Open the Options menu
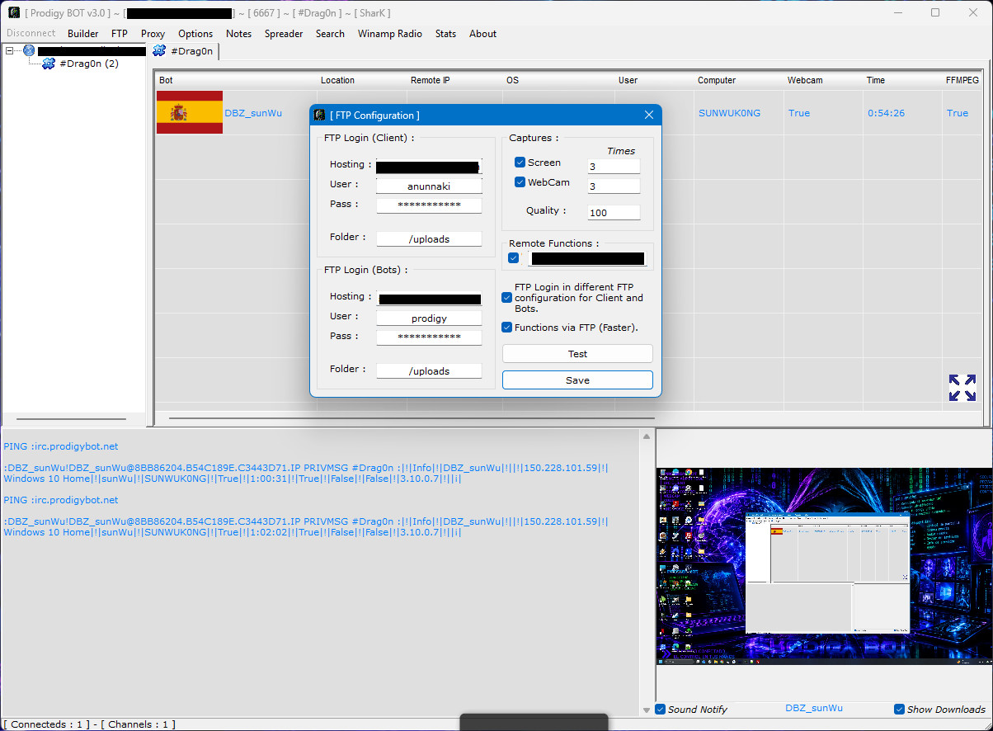Image resolution: width=993 pixels, height=731 pixels. pyautogui.click(x=195, y=34)
